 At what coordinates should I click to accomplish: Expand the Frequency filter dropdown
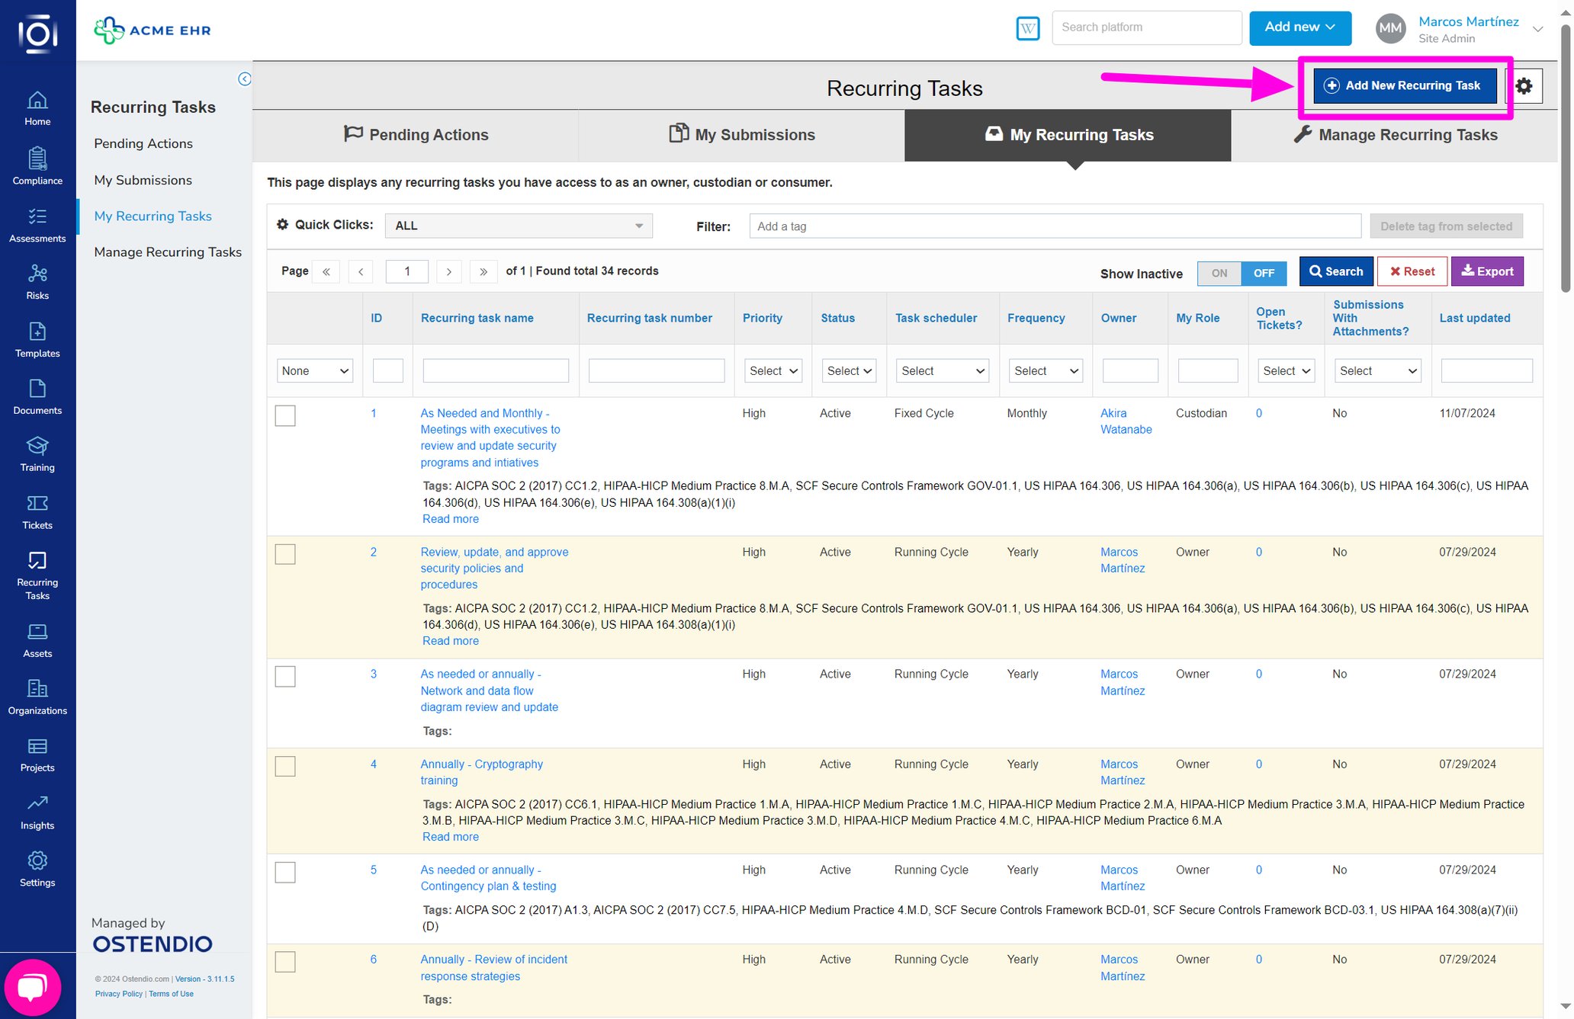point(1045,370)
